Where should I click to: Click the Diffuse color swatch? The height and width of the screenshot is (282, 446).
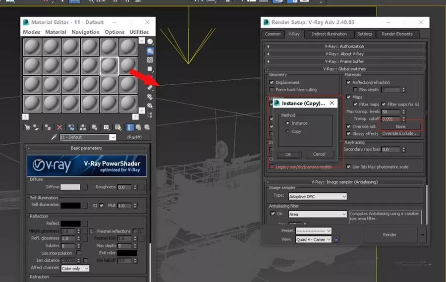pyautogui.click(x=70, y=187)
